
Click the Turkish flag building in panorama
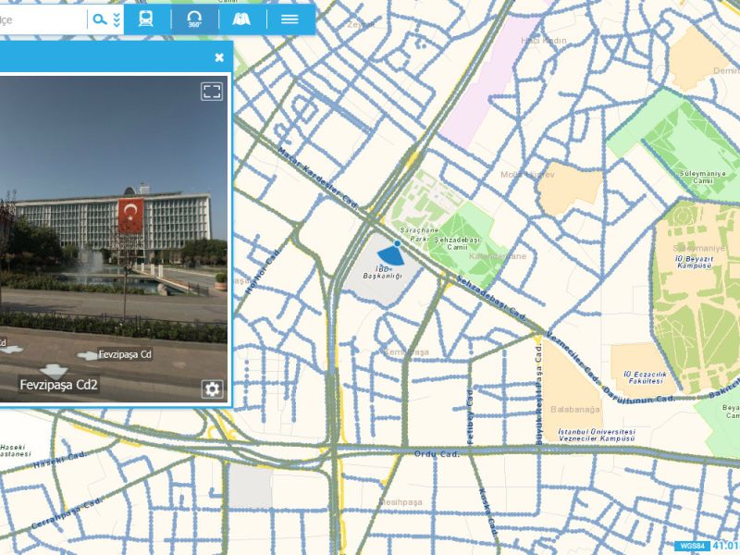point(130,216)
